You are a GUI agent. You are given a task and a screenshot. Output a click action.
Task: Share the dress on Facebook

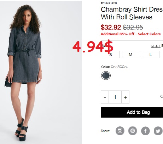(145, 131)
